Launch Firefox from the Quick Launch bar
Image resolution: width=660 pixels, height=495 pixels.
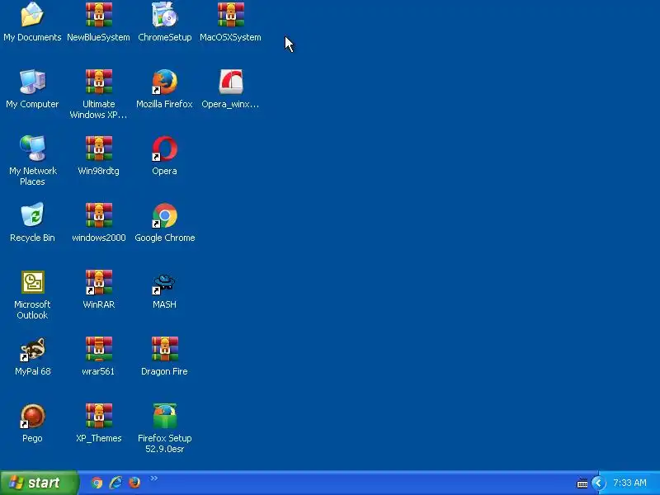[x=134, y=483]
